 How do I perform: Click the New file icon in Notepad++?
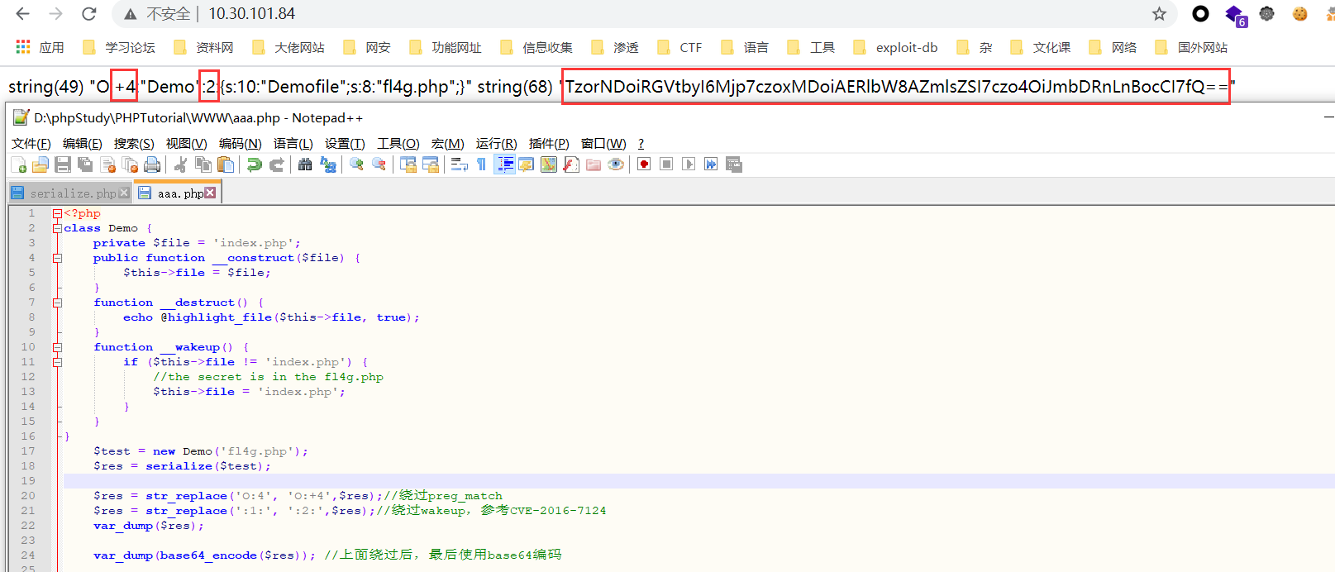[18, 164]
